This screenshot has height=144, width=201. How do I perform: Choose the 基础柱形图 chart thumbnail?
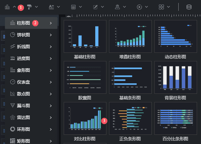[x=85, y=36]
